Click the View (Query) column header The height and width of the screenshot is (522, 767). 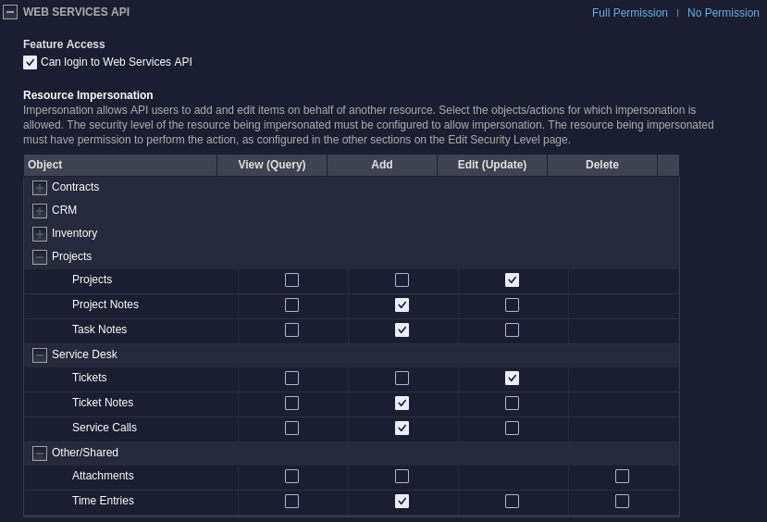(272, 165)
